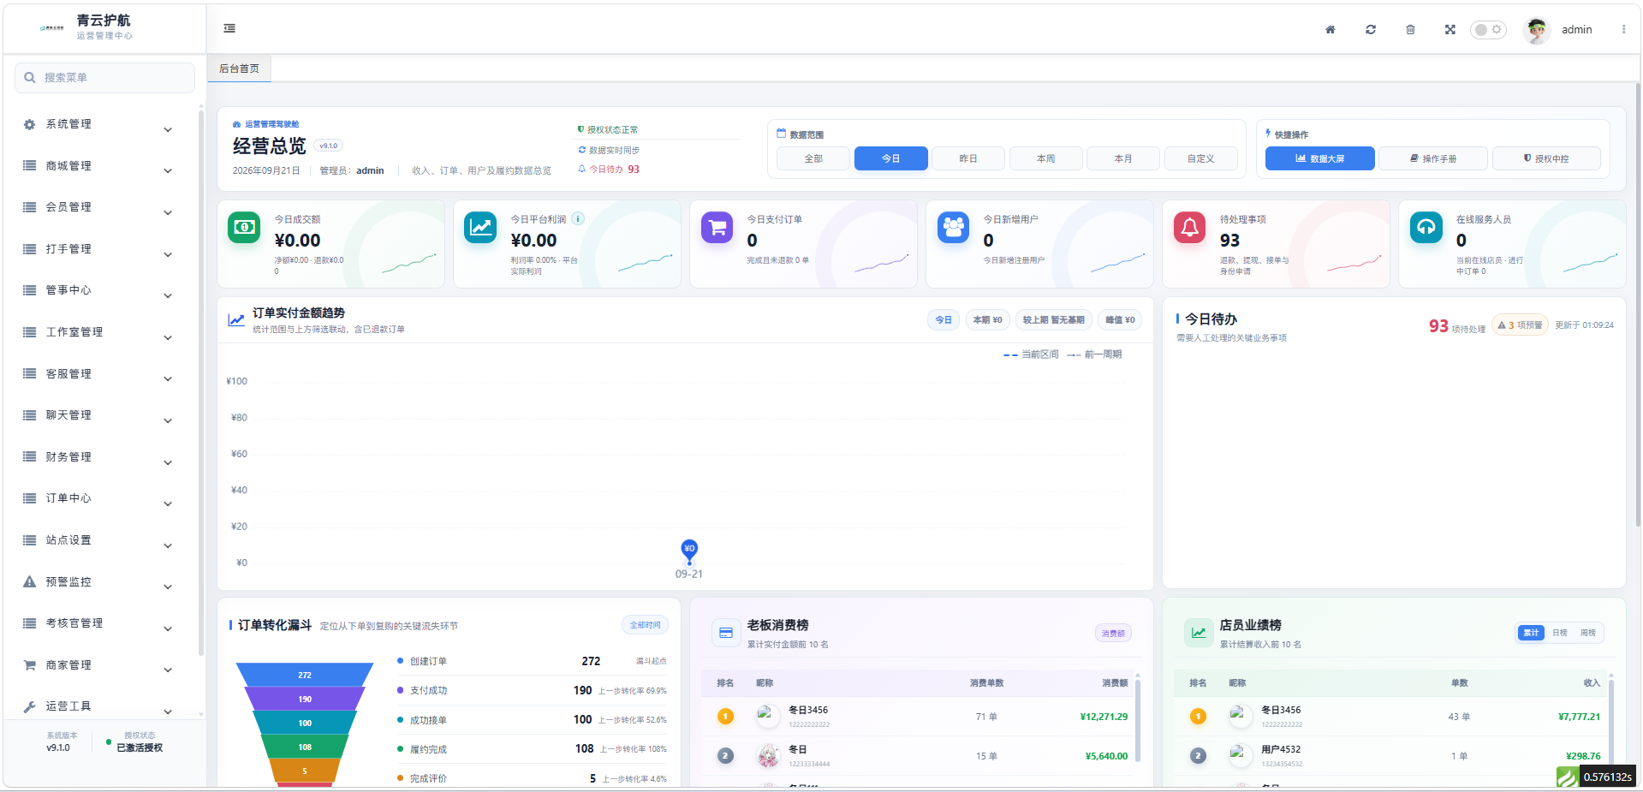Expand 打手管理 sidebar menu
1643x792 pixels.
point(101,249)
